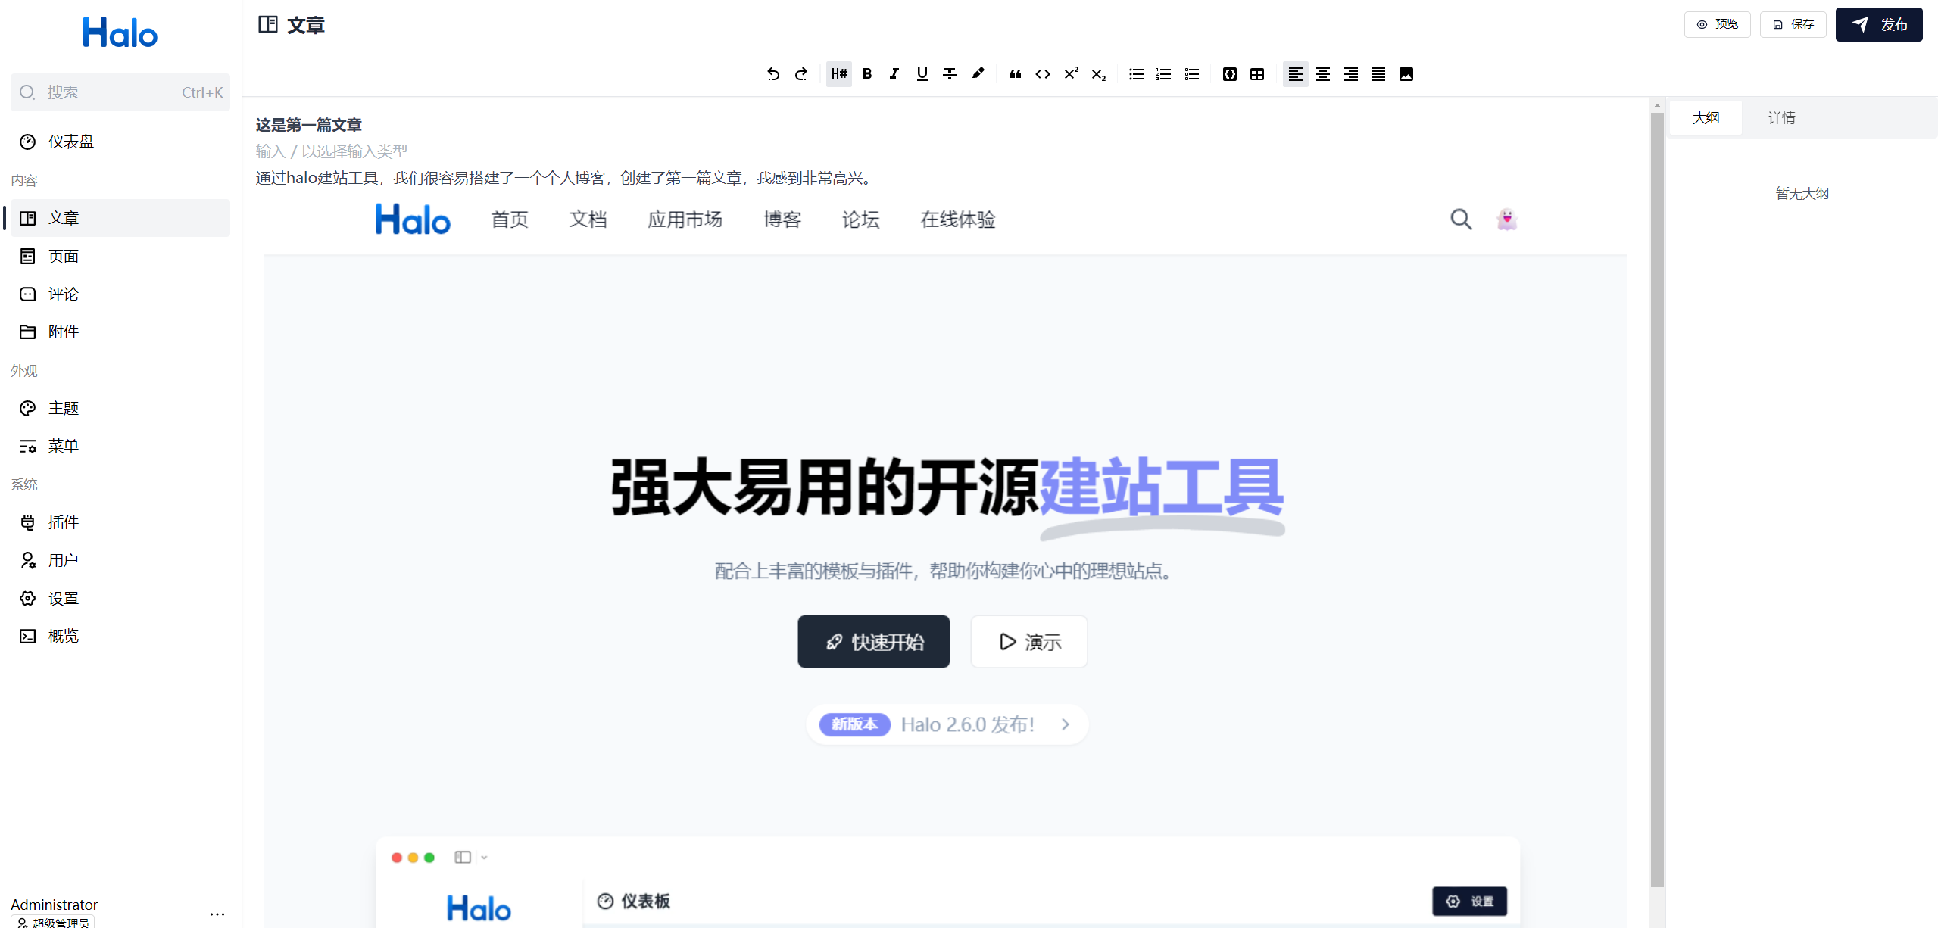
Task: Open the 用户 users section
Action: tap(120, 560)
